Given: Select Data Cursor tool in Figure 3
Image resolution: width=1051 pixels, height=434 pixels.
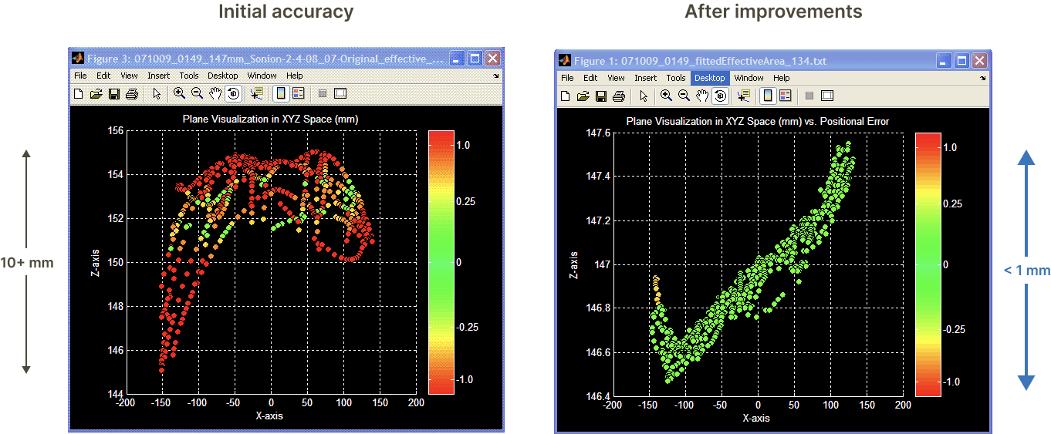Looking at the screenshot, I should point(257,93).
